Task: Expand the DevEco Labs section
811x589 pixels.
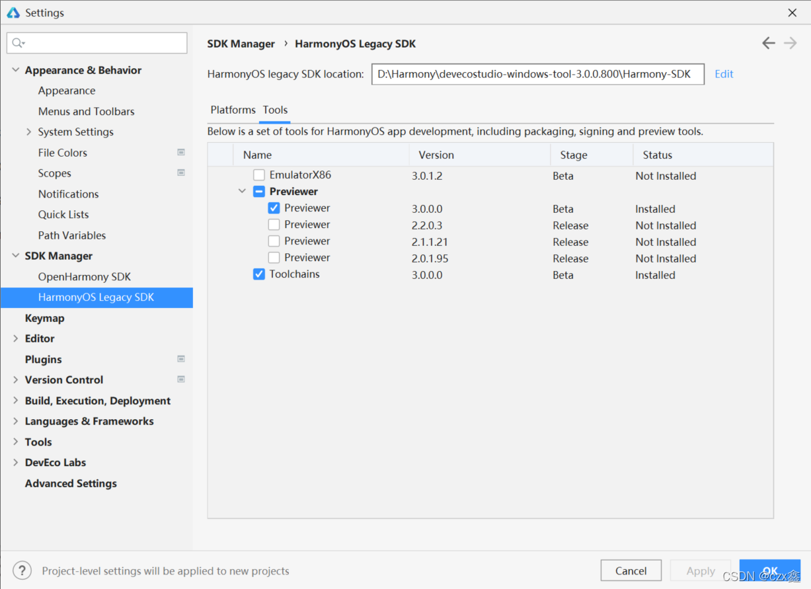Action: pyautogui.click(x=16, y=463)
